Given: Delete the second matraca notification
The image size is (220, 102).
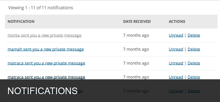Looking at the screenshot, I should 194,77.
